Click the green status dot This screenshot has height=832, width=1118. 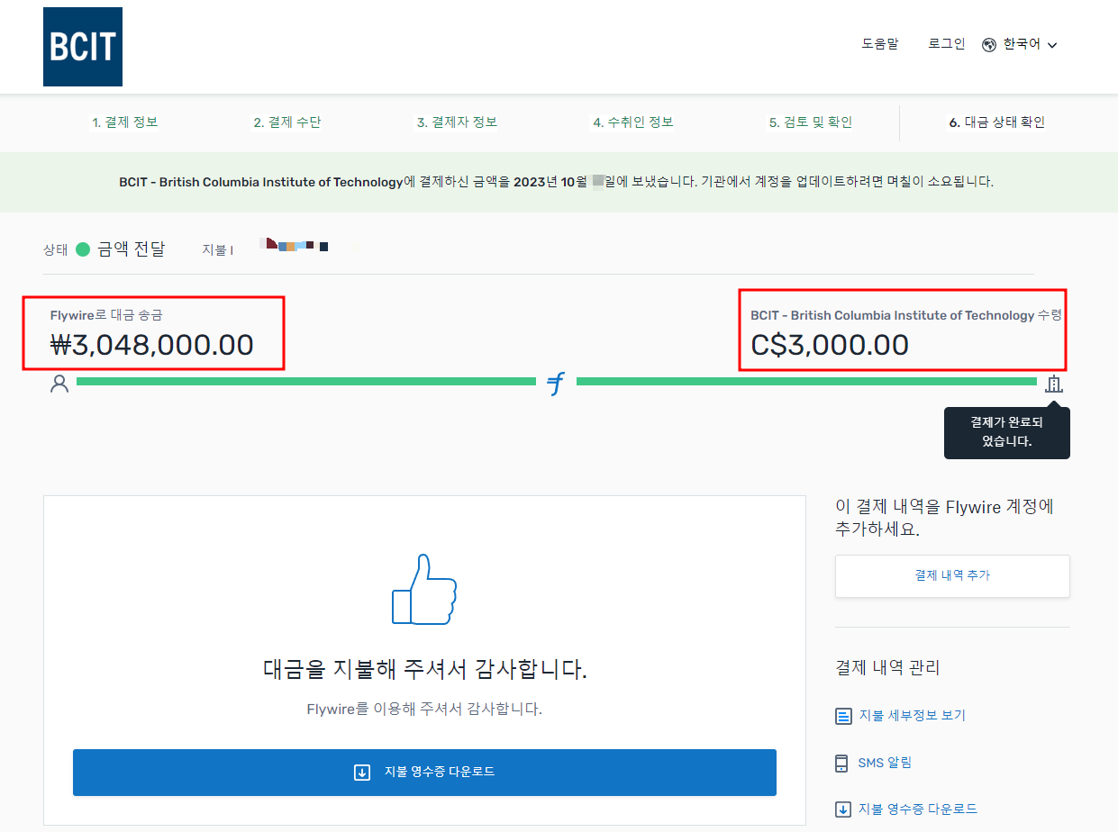click(x=83, y=249)
